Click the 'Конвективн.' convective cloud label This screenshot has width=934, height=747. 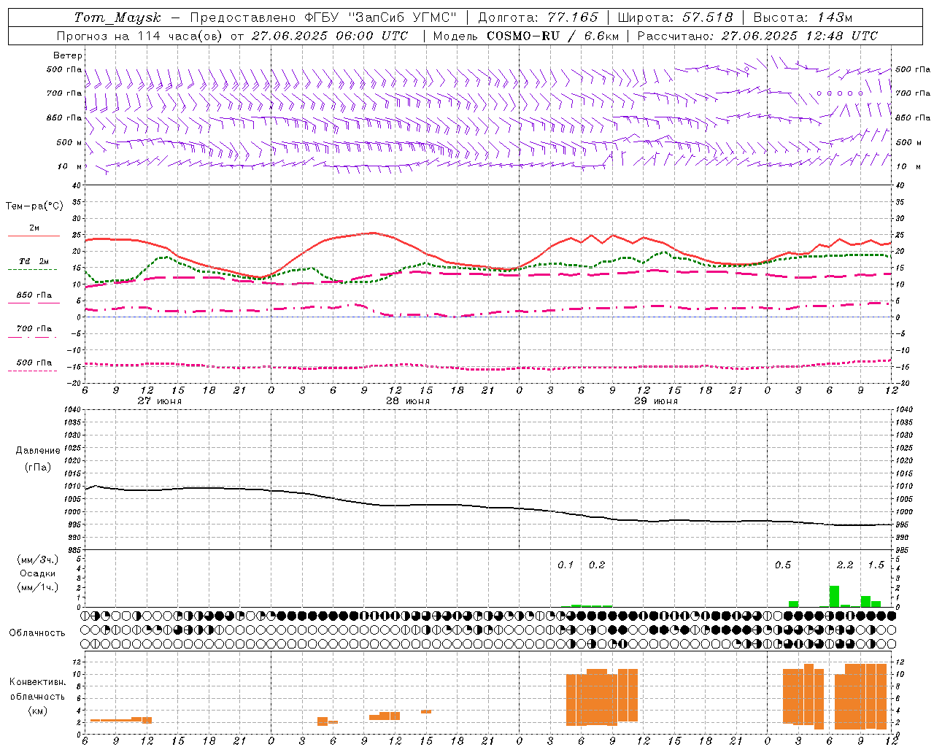pyautogui.click(x=38, y=682)
